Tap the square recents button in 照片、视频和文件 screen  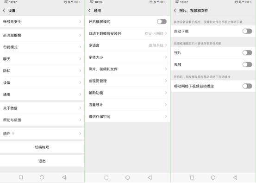192,177
